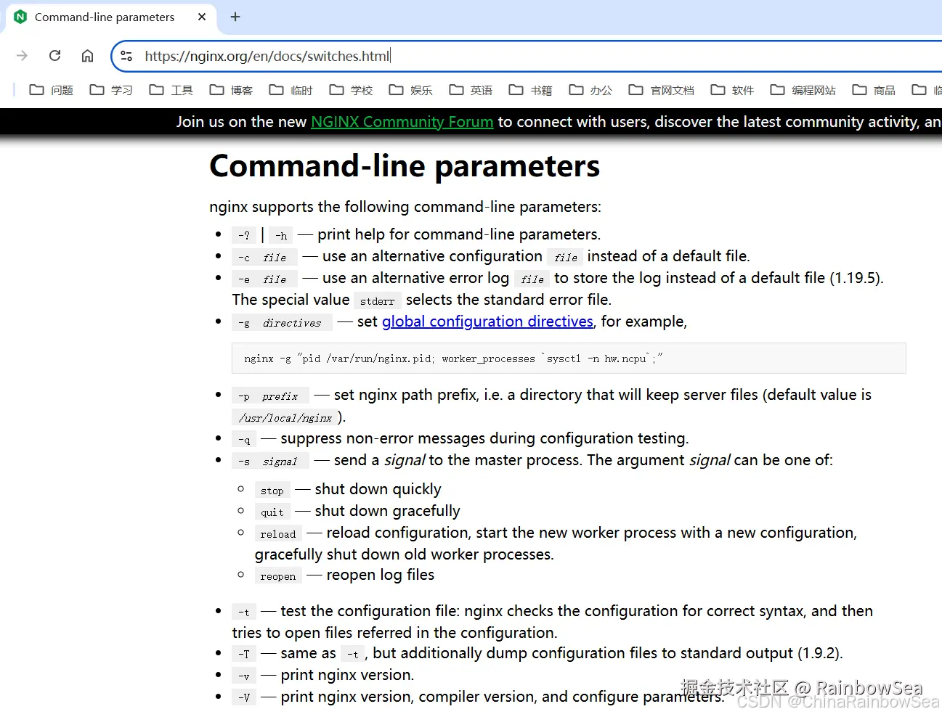Click the text 'reopen log files'

pyautogui.click(x=381, y=575)
